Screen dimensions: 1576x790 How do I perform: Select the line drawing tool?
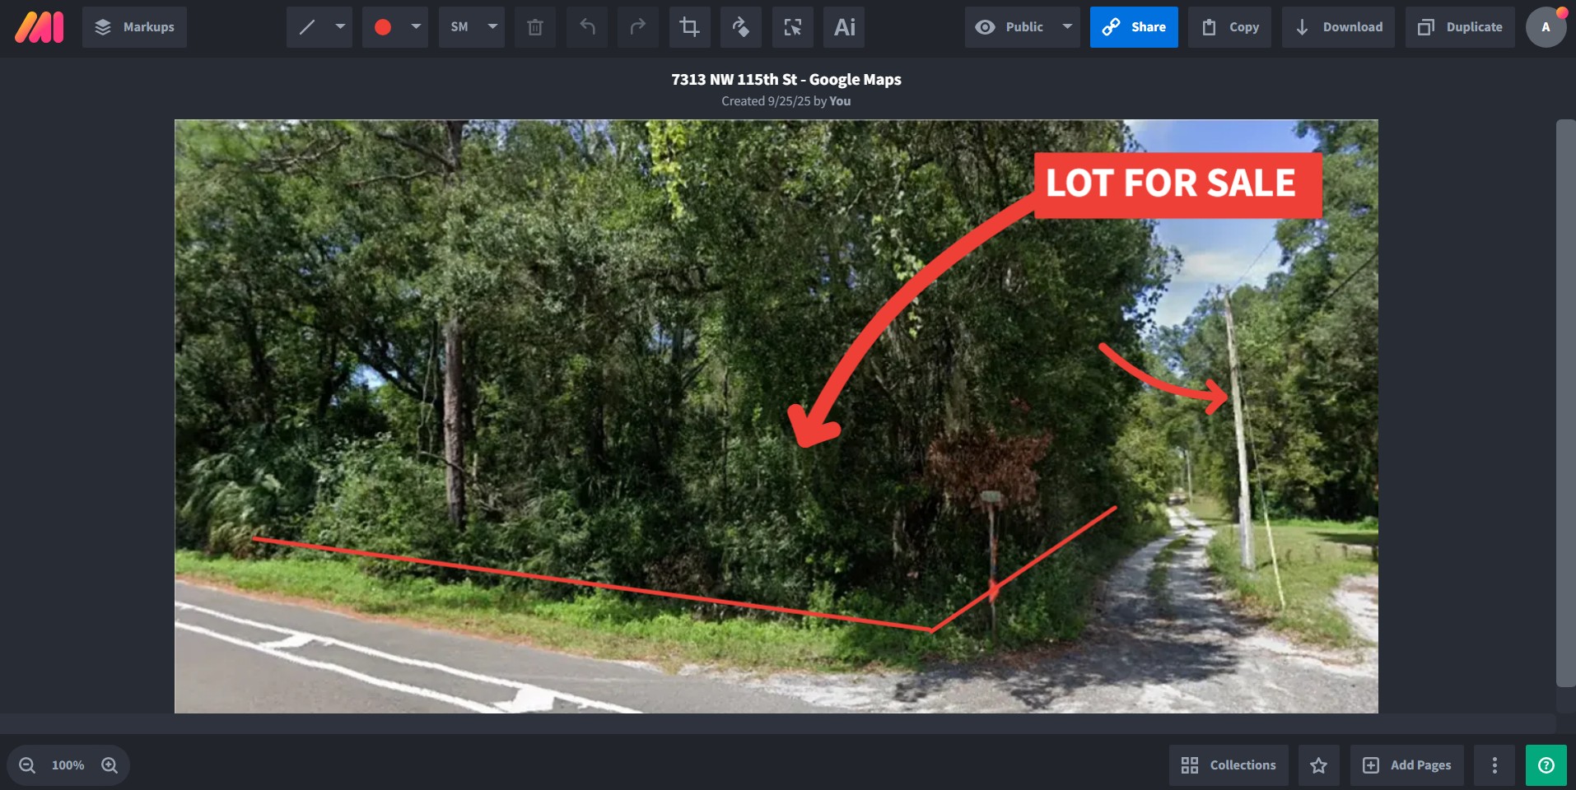pos(307,27)
